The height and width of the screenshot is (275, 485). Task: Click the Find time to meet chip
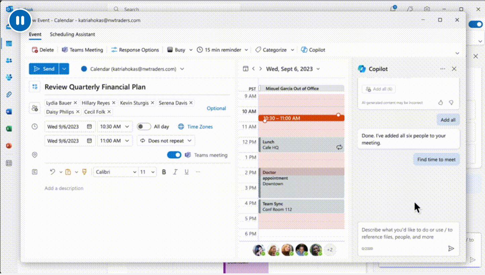pyautogui.click(x=436, y=160)
